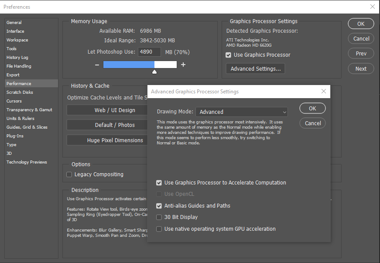The height and width of the screenshot is (263, 380).
Task: Disable Anti-alias Guides and Paths
Action: point(159,206)
